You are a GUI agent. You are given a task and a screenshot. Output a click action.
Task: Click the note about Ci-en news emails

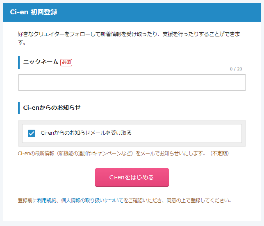click(123, 154)
